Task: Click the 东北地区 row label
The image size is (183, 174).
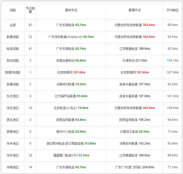Action: [13, 96]
